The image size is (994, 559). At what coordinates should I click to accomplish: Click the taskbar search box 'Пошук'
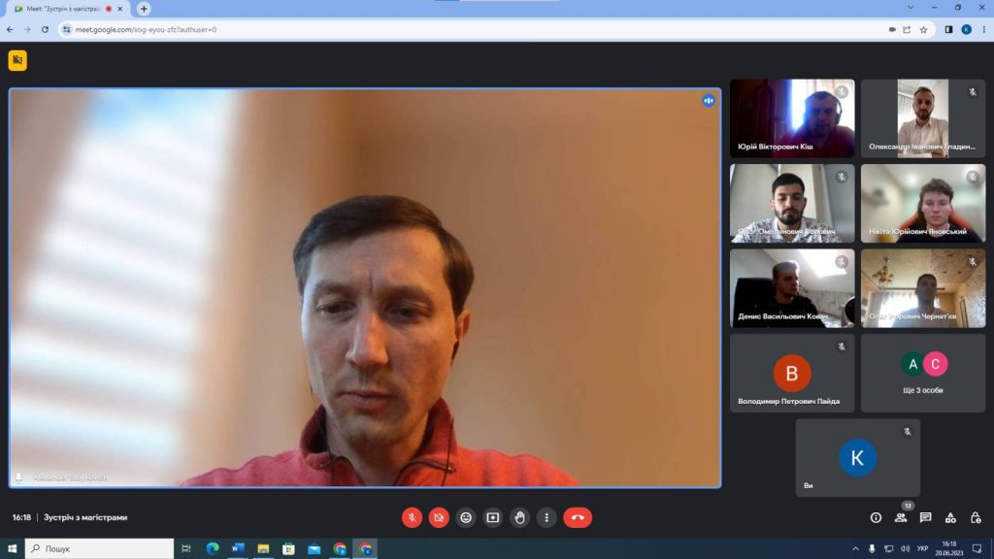click(99, 548)
